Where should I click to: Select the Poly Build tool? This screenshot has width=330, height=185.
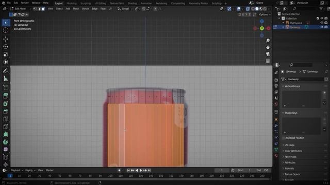point(6,134)
